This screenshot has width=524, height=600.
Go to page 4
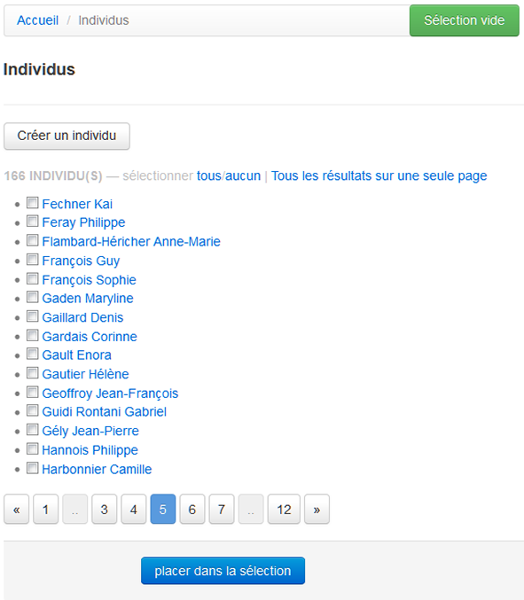point(134,509)
